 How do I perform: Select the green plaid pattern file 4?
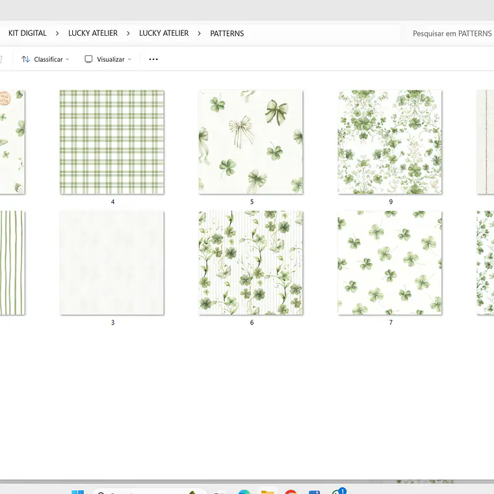[x=112, y=142]
